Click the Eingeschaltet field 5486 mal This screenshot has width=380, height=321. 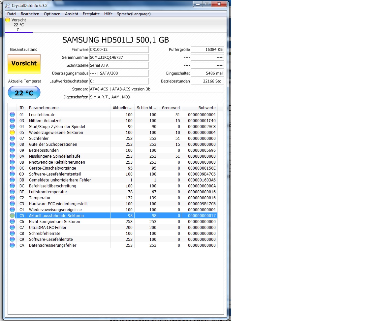coord(207,73)
